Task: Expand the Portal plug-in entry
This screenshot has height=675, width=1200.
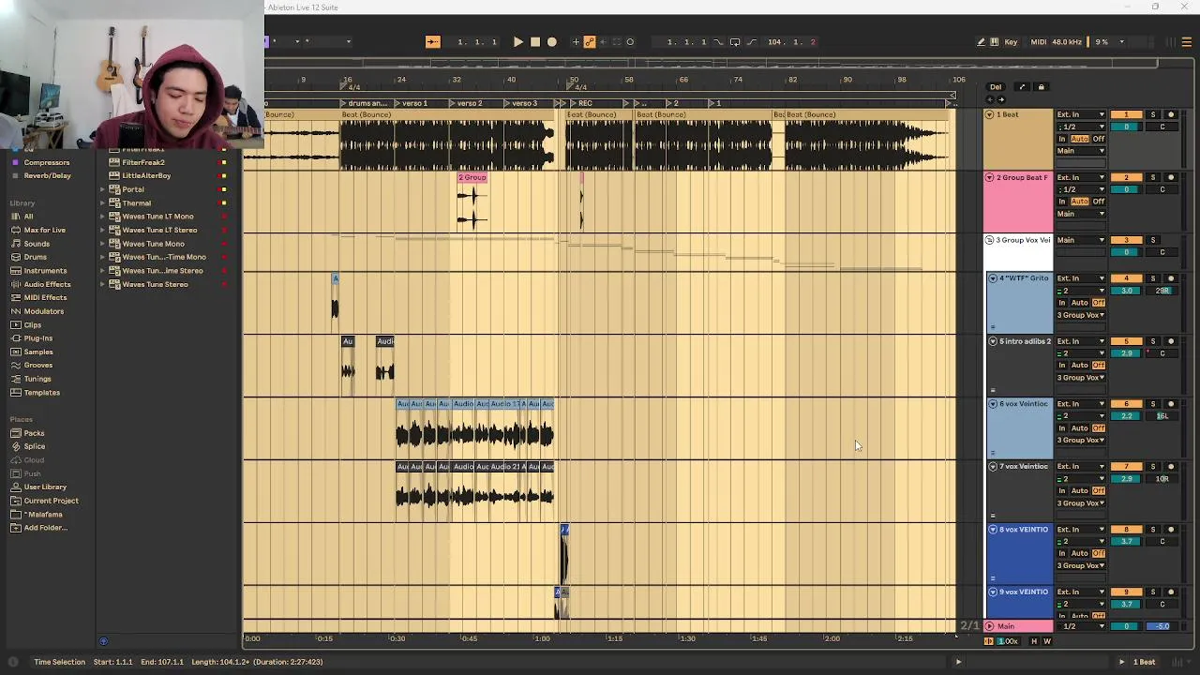Action: pyautogui.click(x=102, y=189)
